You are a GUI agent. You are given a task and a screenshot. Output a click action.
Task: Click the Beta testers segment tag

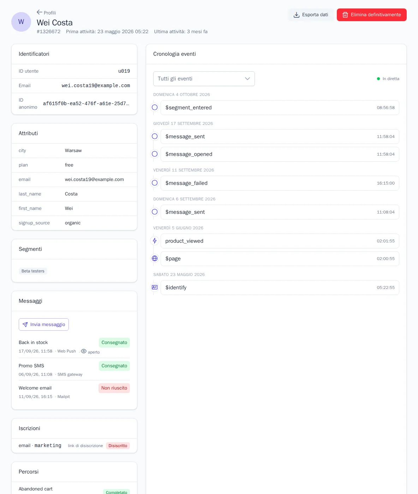tap(33, 271)
